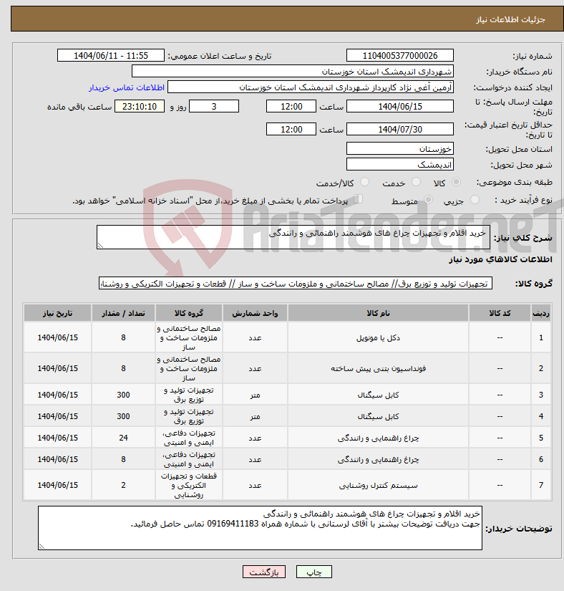Click the تعداد / مقدار column header
Image resolution: width=564 pixels, height=591 pixels.
click(x=123, y=313)
